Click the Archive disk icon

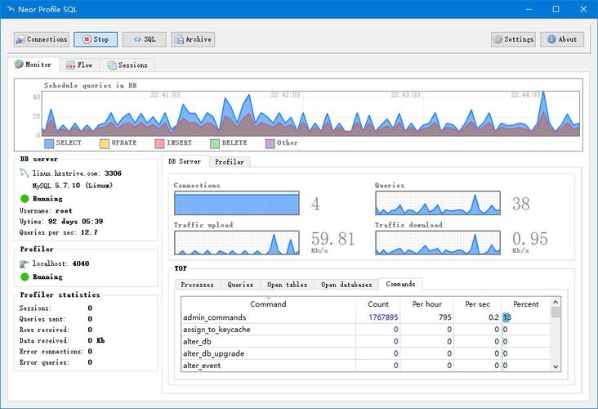tap(179, 39)
